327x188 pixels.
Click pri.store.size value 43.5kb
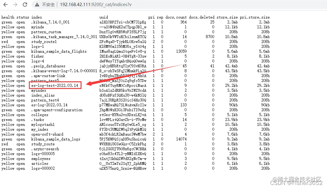coord(263,71)
